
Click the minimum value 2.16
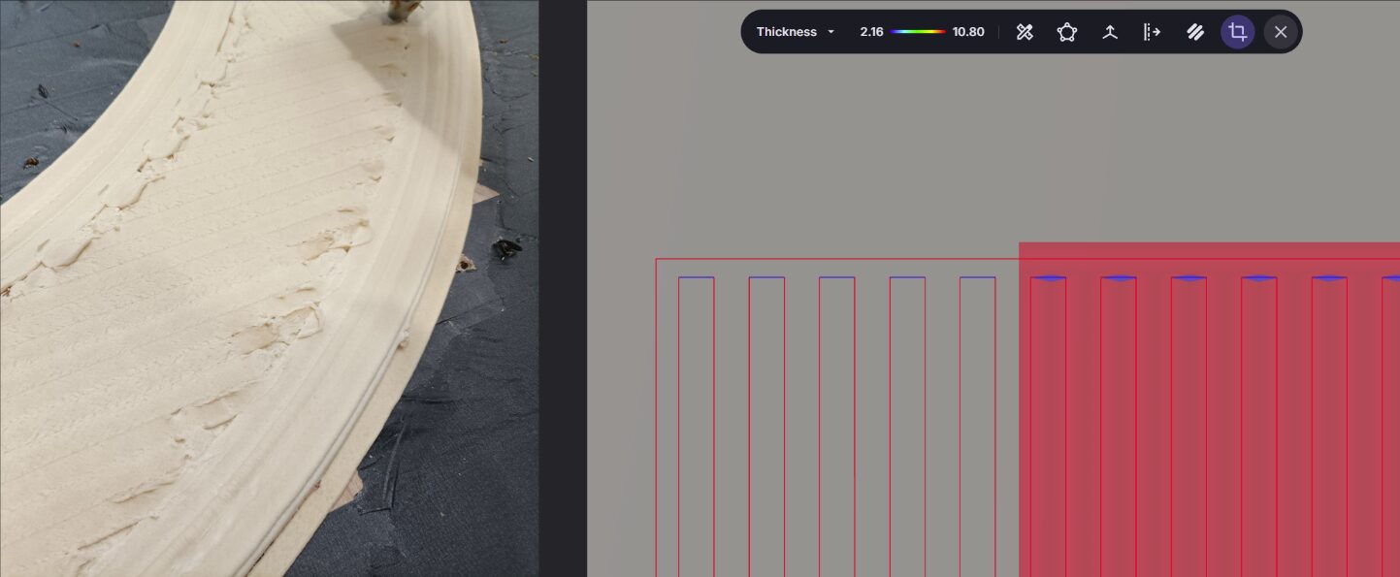pyautogui.click(x=871, y=32)
